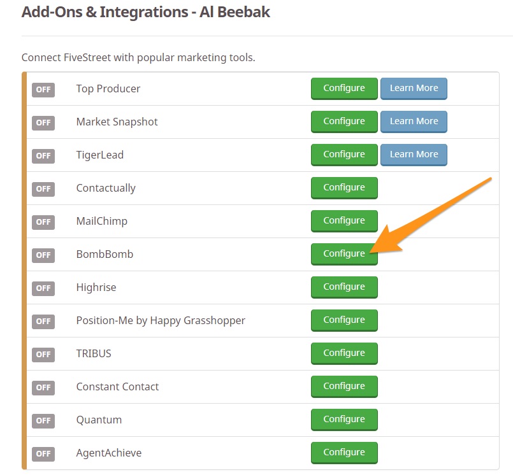Image resolution: width=513 pixels, height=475 pixels.
Task: Select Configure for TRIBUS
Action: point(344,353)
